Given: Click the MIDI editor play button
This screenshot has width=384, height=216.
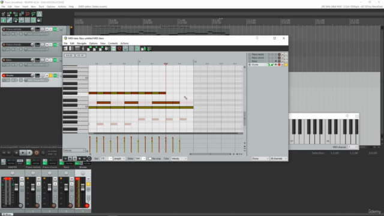Looking at the screenshot, I should pyautogui.click(x=70, y=158).
